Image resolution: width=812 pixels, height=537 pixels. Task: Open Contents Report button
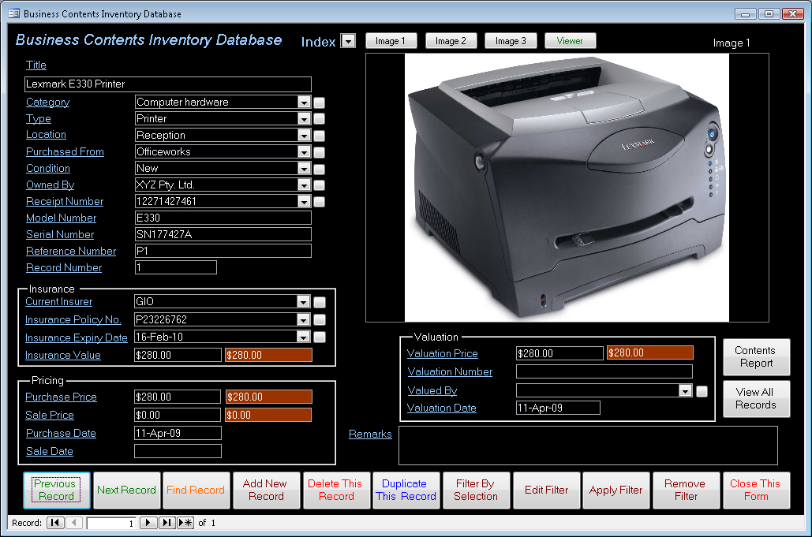tap(756, 357)
